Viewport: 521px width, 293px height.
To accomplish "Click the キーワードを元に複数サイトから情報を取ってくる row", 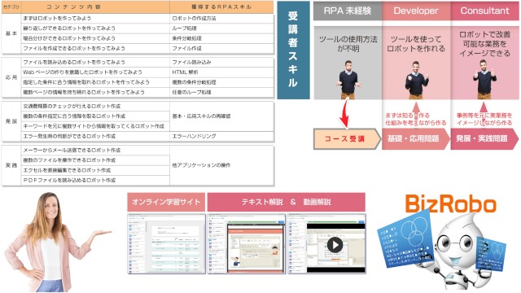I will [96, 126].
